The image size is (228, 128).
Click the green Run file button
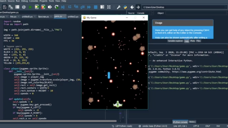30,7
